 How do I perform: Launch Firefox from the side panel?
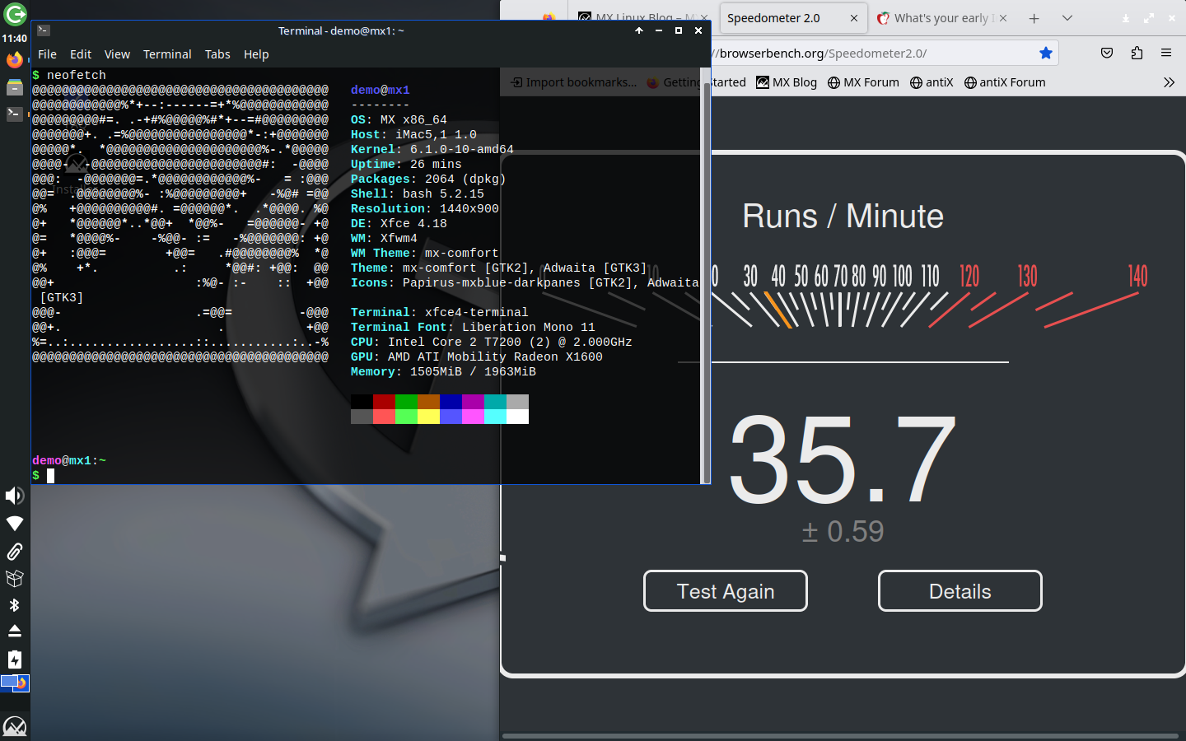[x=15, y=60]
